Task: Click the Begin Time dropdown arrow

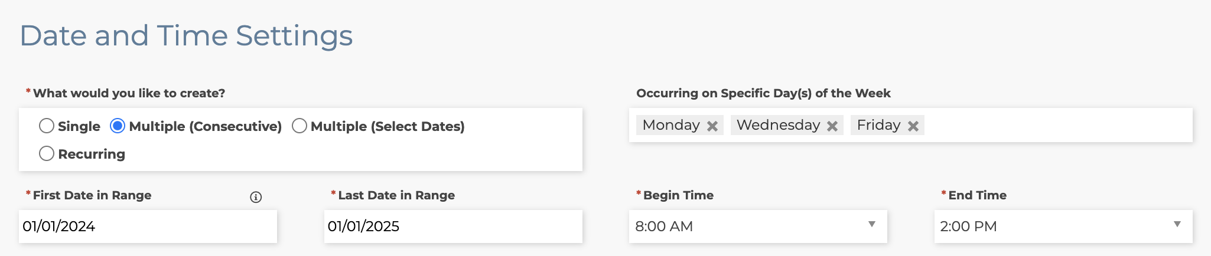Action: point(871,225)
